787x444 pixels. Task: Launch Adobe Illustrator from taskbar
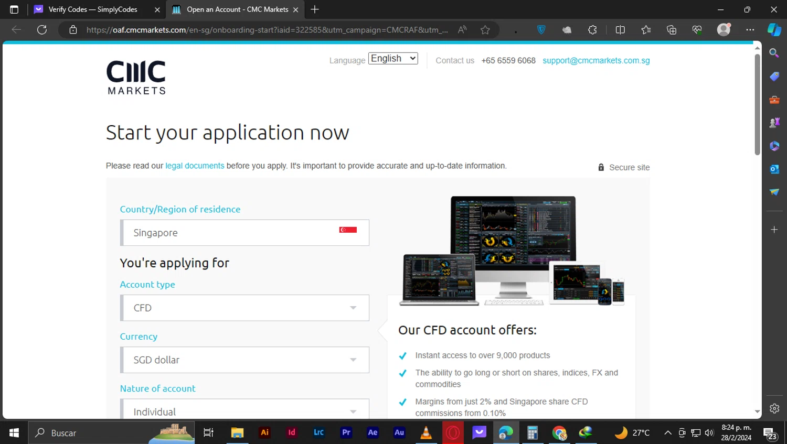pos(264,432)
